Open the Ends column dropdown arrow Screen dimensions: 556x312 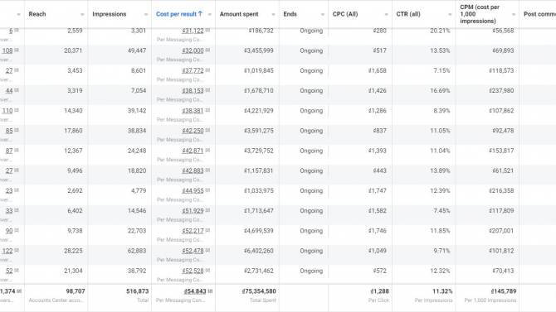[323, 15]
